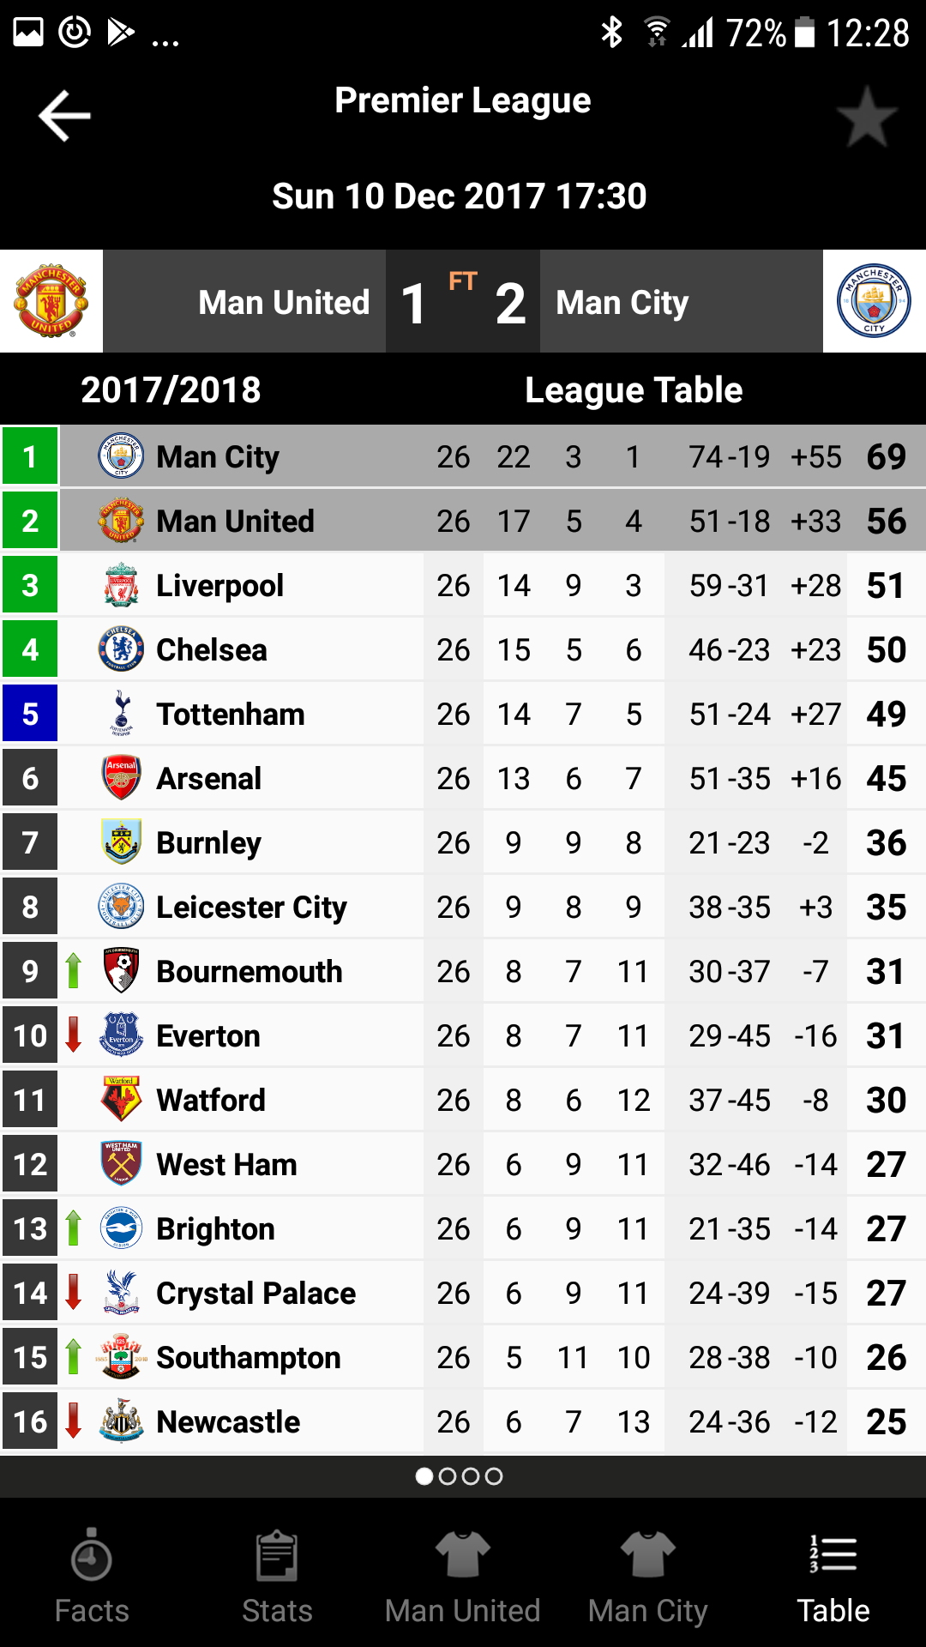The image size is (926, 1647).
Task: Open the Facts tab
Action: 92,1577
